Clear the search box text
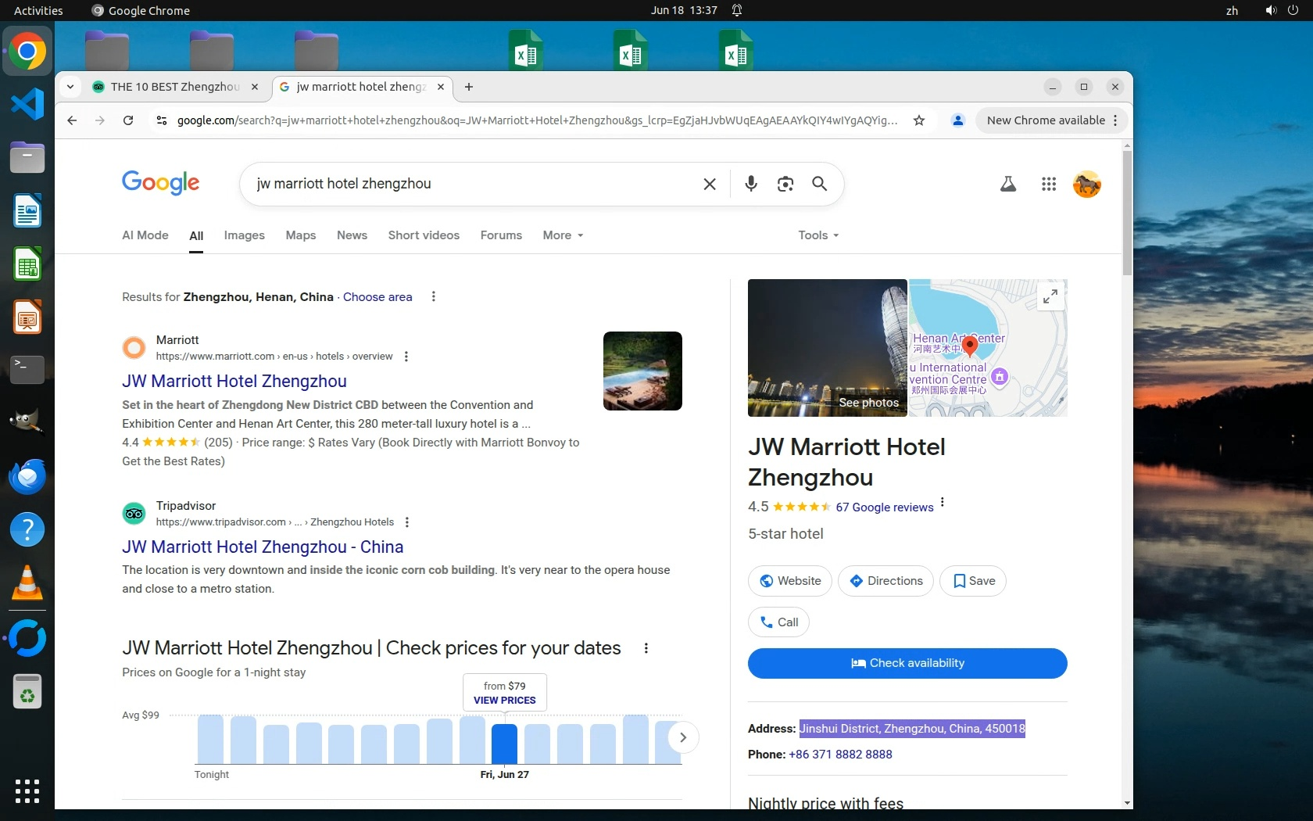Viewport: 1313px width, 821px height. click(x=709, y=184)
